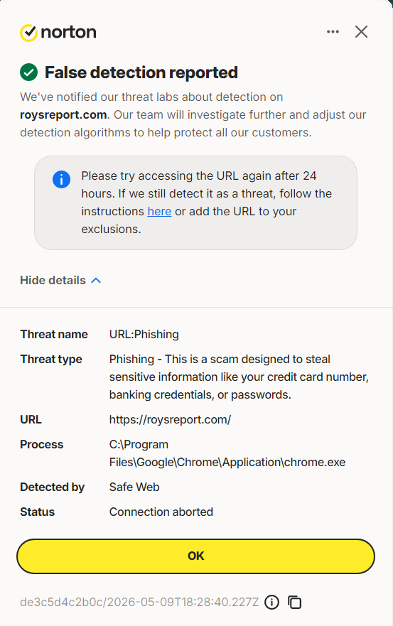Click the Norton checkmark logo

pos(28,33)
